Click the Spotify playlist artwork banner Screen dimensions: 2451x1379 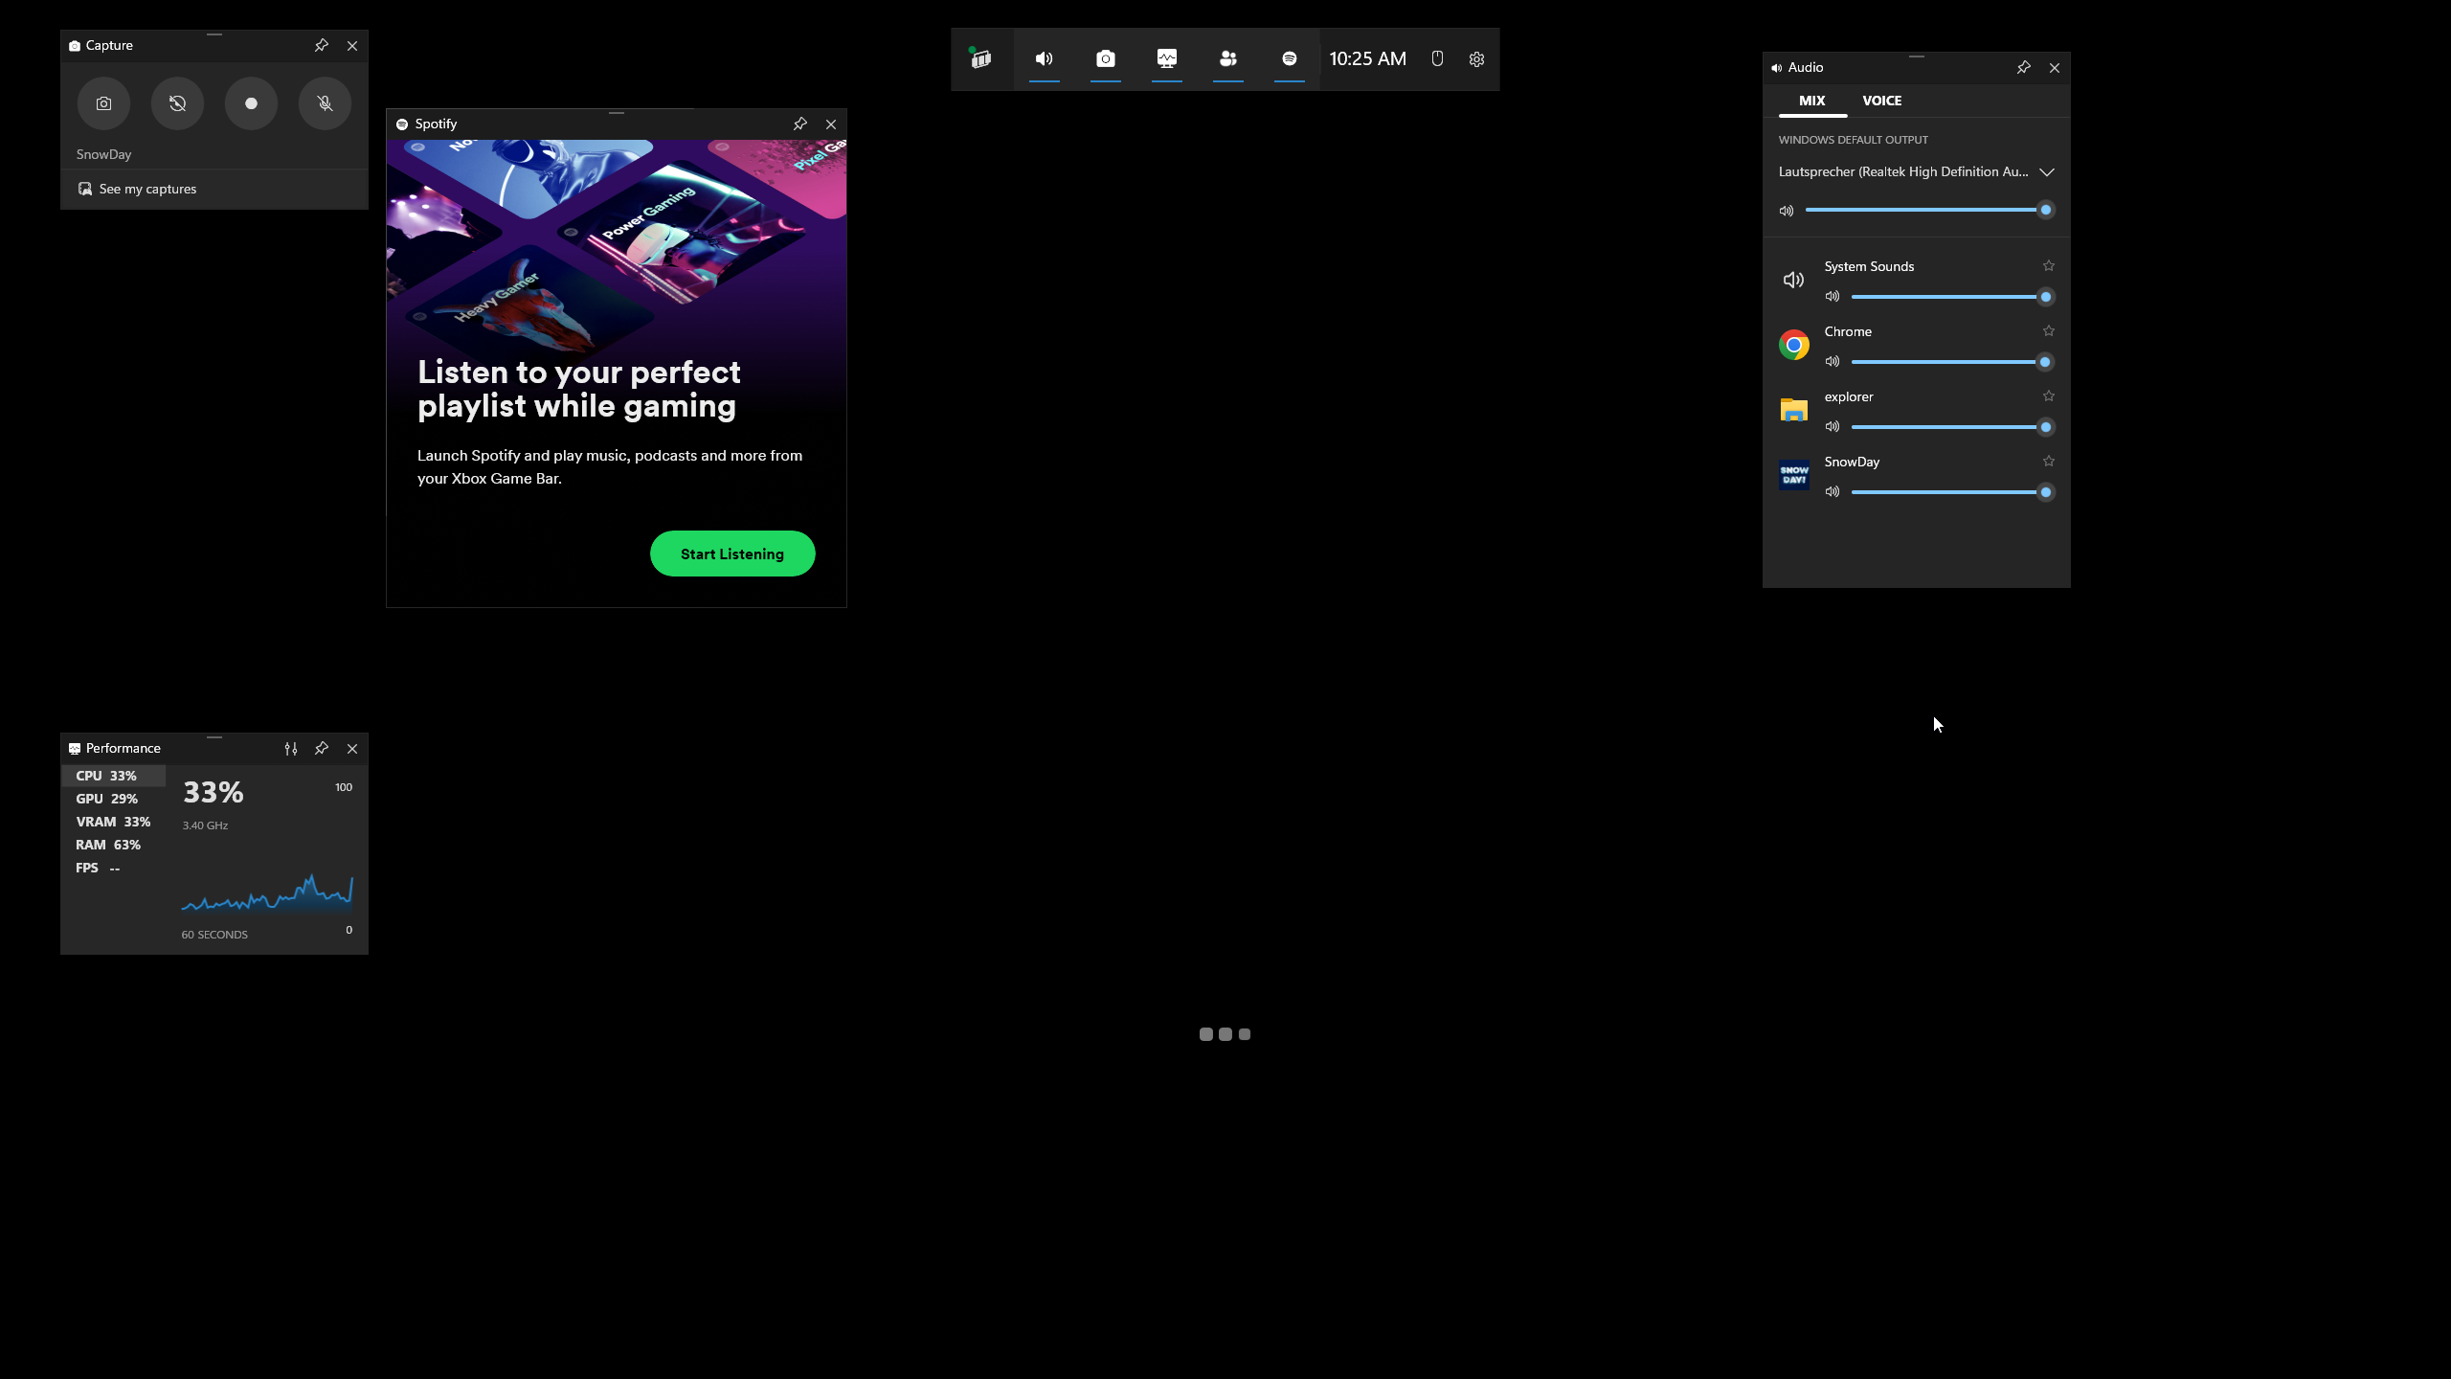tap(617, 245)
